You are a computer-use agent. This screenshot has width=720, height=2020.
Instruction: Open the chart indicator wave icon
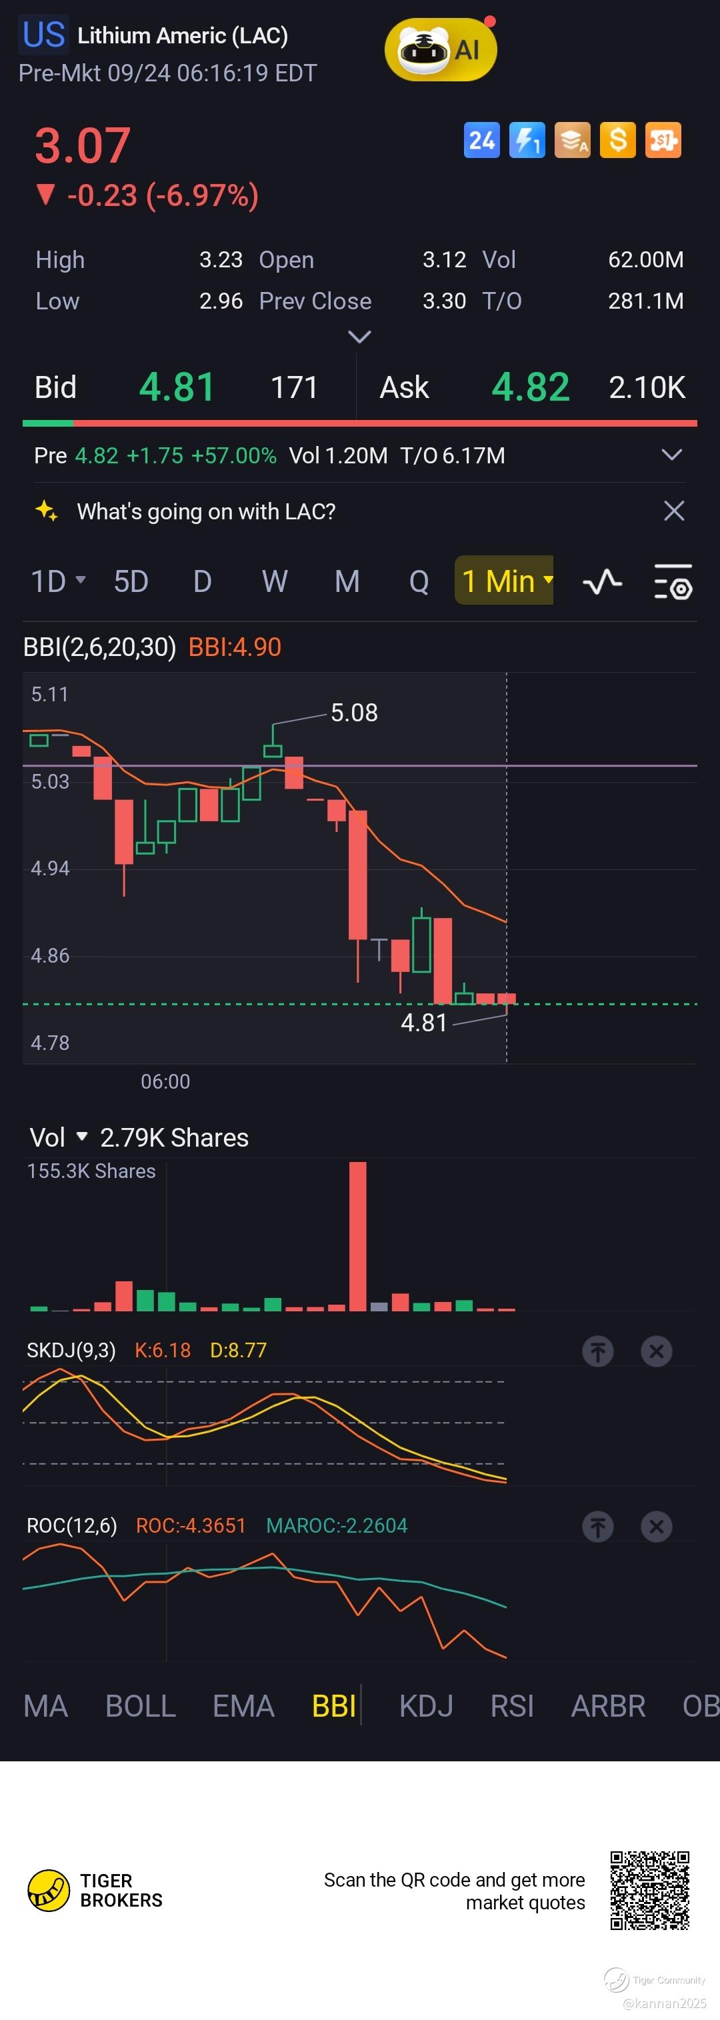click(603, 582)
